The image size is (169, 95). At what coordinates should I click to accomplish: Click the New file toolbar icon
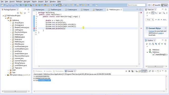pyautogui.click(x=2, y=5)
